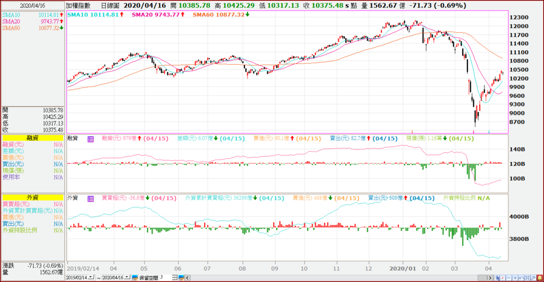This screenshot has width=544, height=282.
Task: Zoom in with the plus icon
Action: tap(515, 278)
